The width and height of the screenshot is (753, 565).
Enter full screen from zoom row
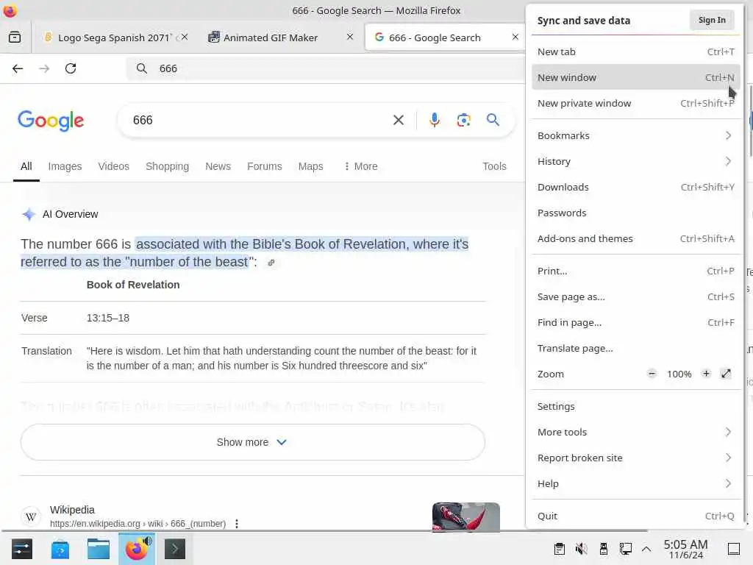(x=726, y=374)
